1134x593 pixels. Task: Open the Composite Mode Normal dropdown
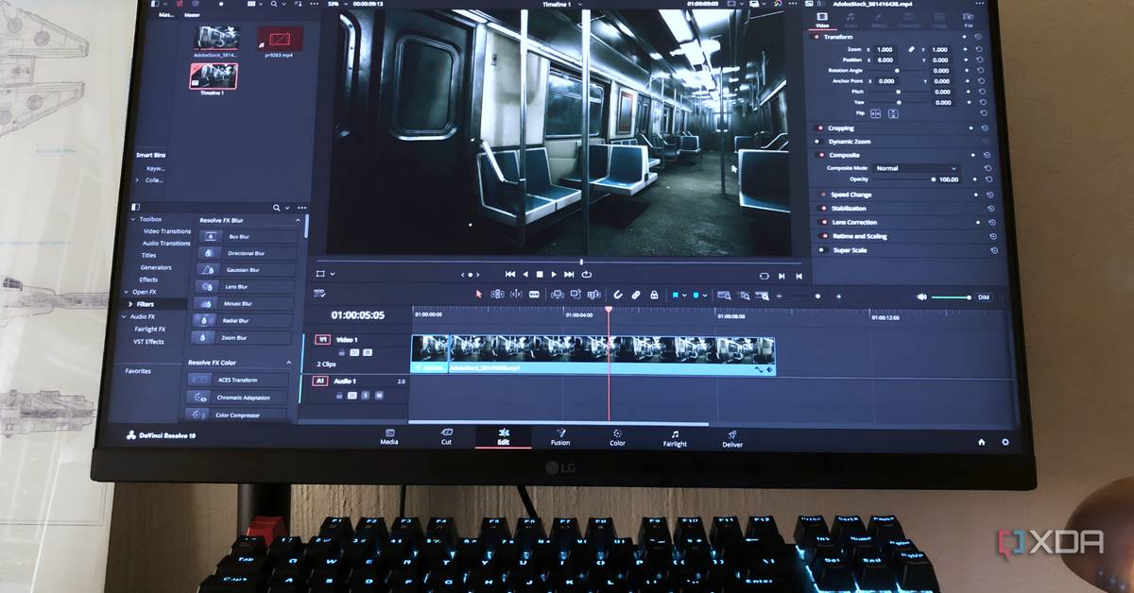[x=917, y=168]
